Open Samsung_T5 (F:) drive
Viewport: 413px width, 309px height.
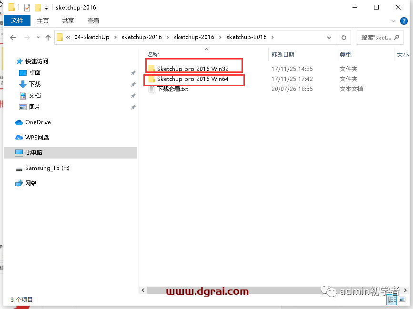point(47,168)
